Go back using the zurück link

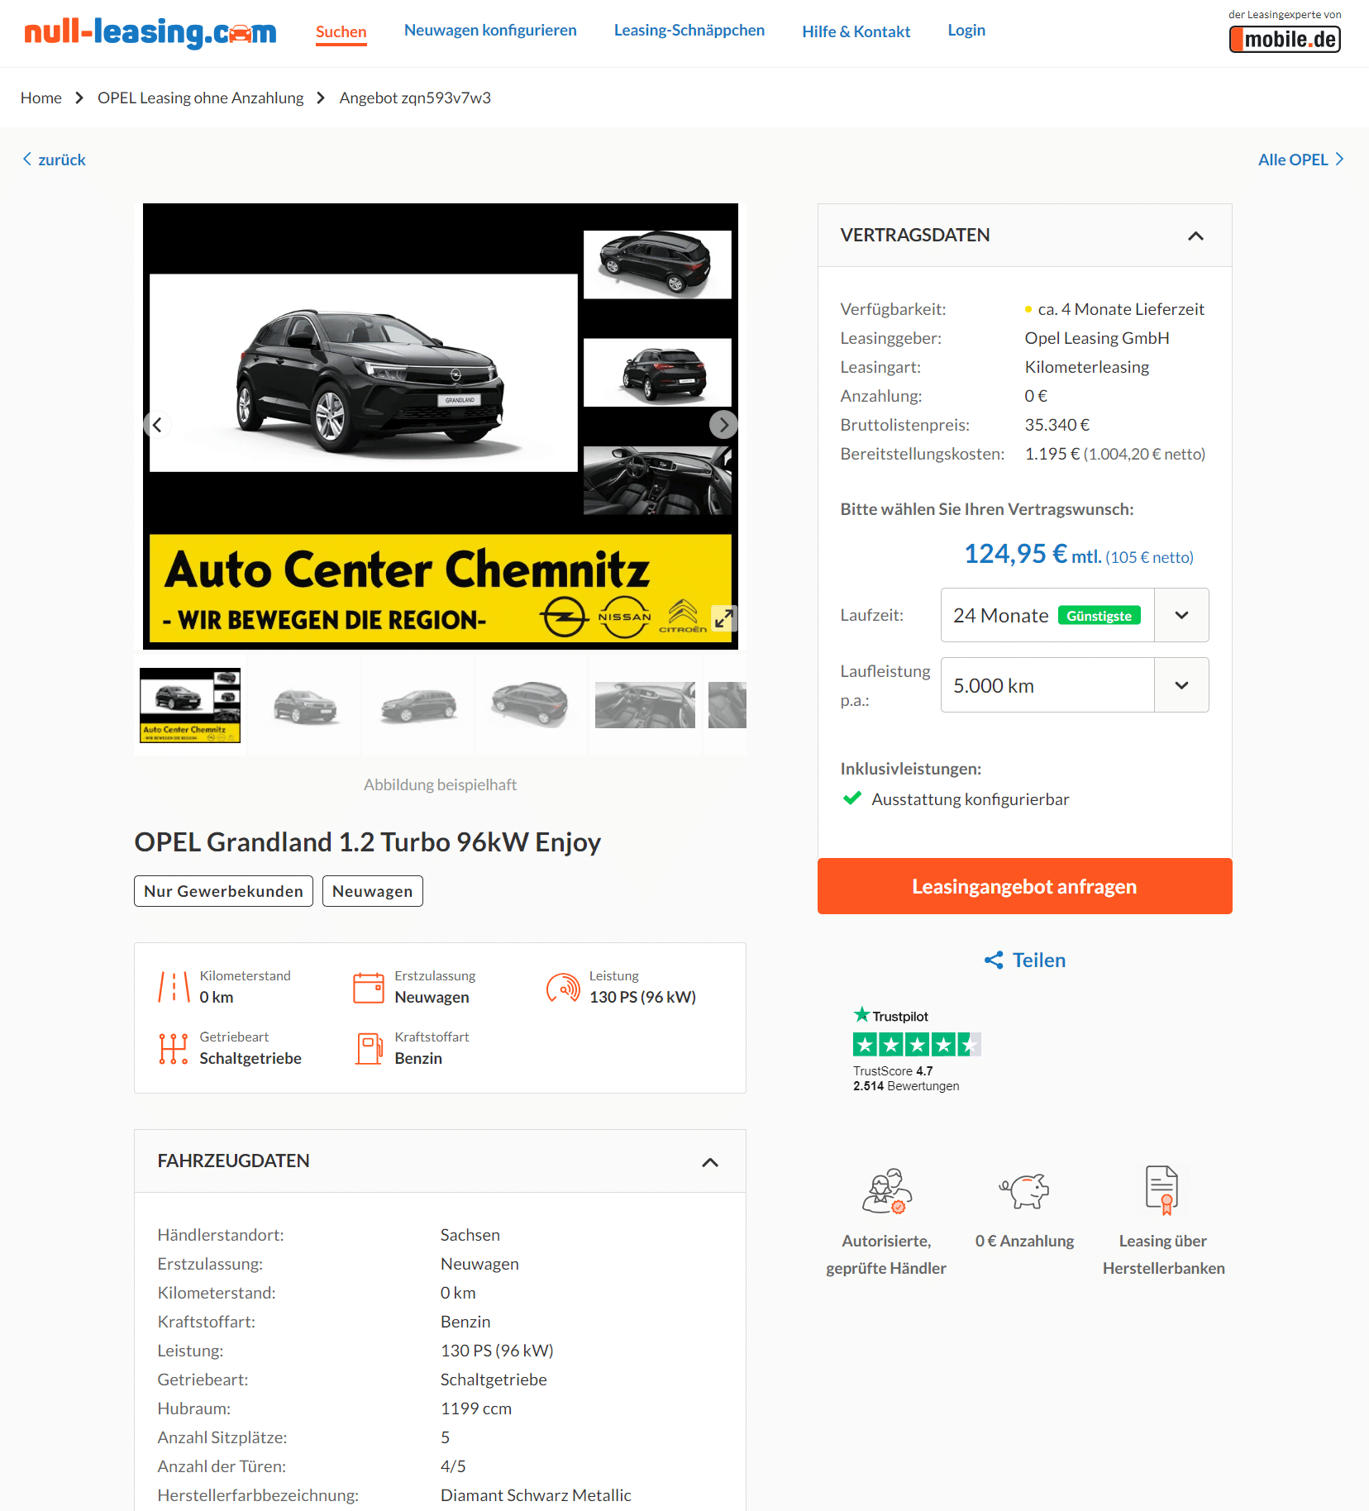pos(54,160)
